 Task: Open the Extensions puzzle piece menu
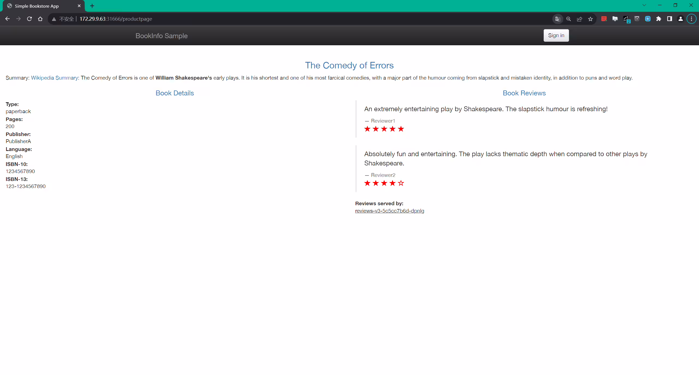(x=659, y=19)
